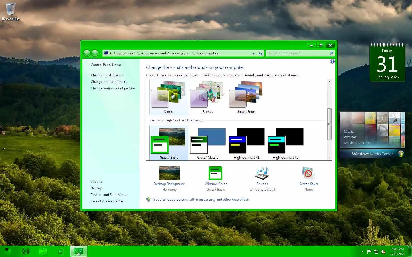Open Help with the question mark icon
The height and width of the screenshot is (257, 412).
332,61
